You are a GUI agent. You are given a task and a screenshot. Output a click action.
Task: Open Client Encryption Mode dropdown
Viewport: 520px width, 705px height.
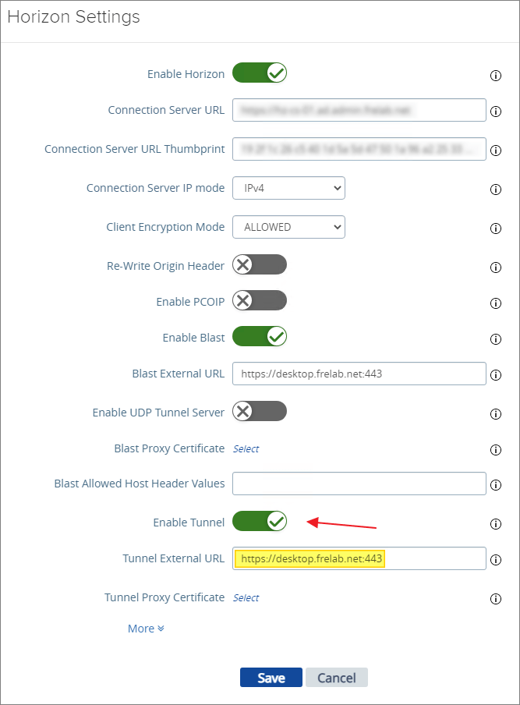288,227
